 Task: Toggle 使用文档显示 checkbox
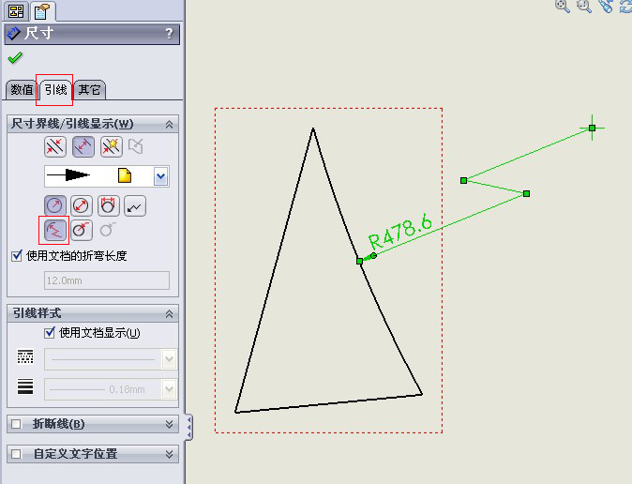tap(50, 333)
